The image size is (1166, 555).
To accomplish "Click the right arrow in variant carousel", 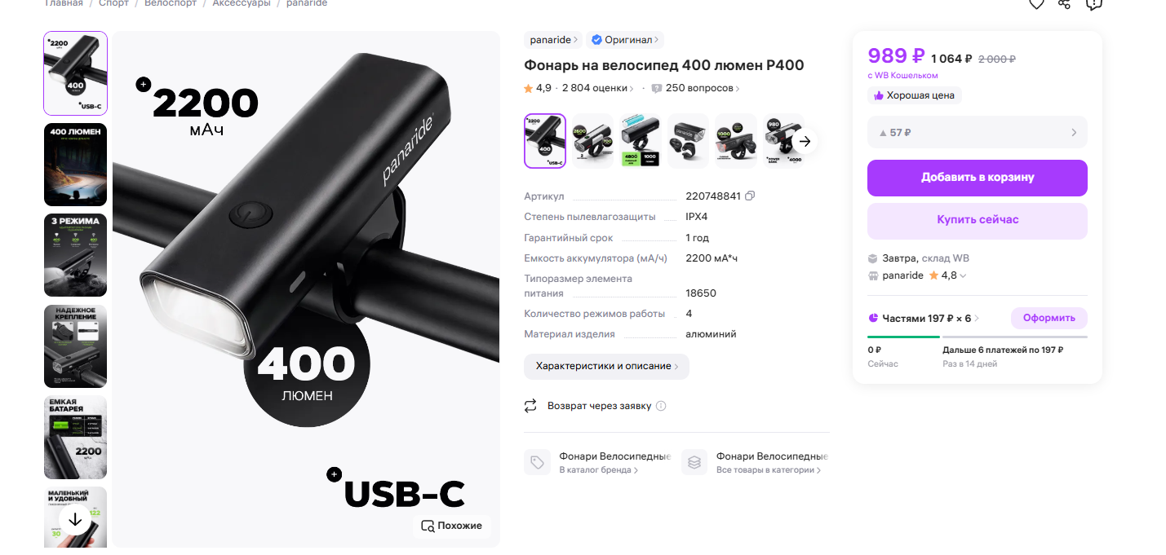I will click(805, 141).
